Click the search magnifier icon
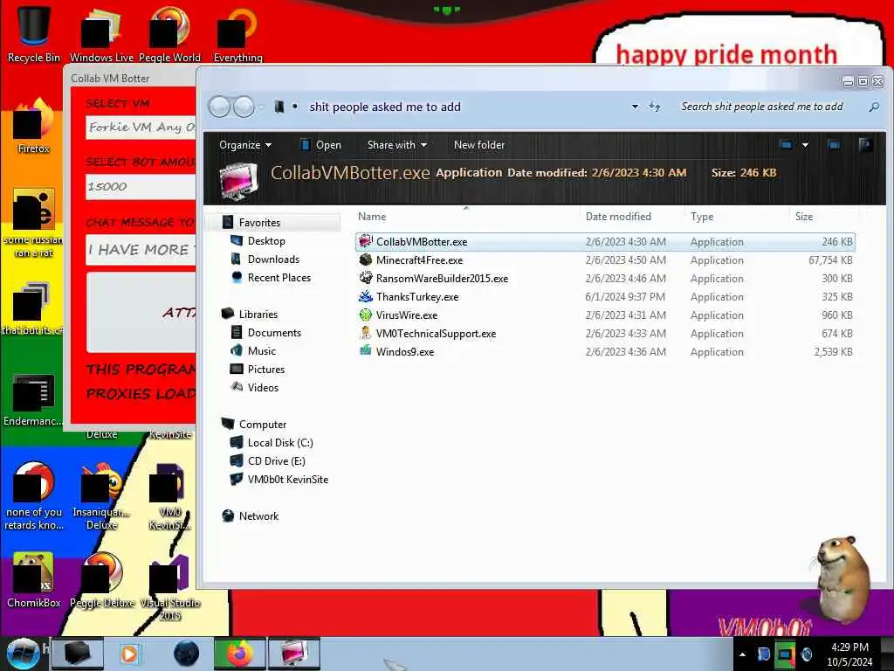 click(874, 107)
